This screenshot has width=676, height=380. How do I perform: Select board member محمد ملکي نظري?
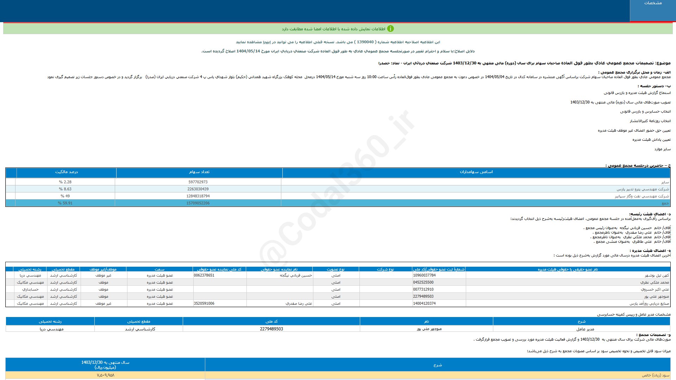click(655, 283)
